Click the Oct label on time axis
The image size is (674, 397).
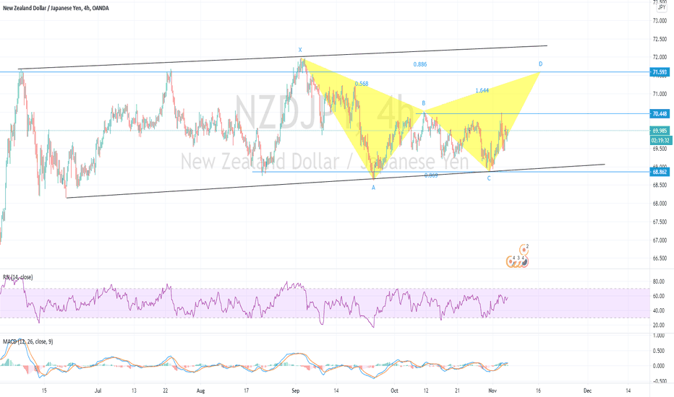click(x=395, y=391)
